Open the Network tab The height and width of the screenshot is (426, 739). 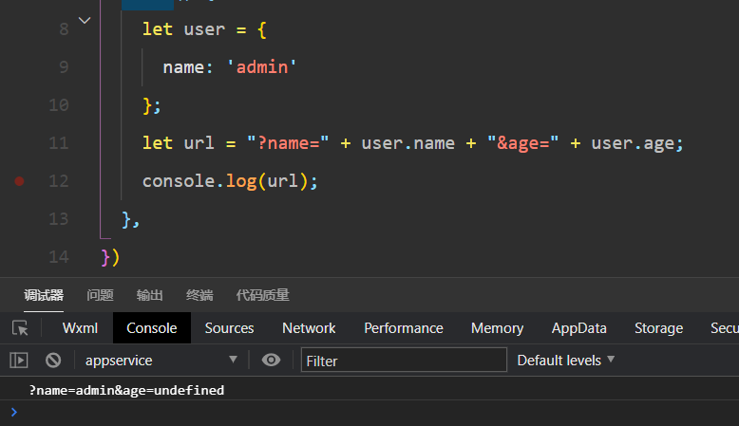click(309, 328)
